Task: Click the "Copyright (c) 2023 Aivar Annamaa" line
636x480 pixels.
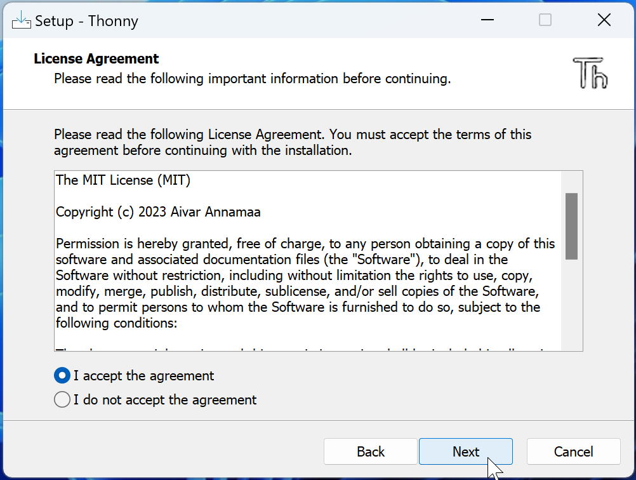Action: 158,212
